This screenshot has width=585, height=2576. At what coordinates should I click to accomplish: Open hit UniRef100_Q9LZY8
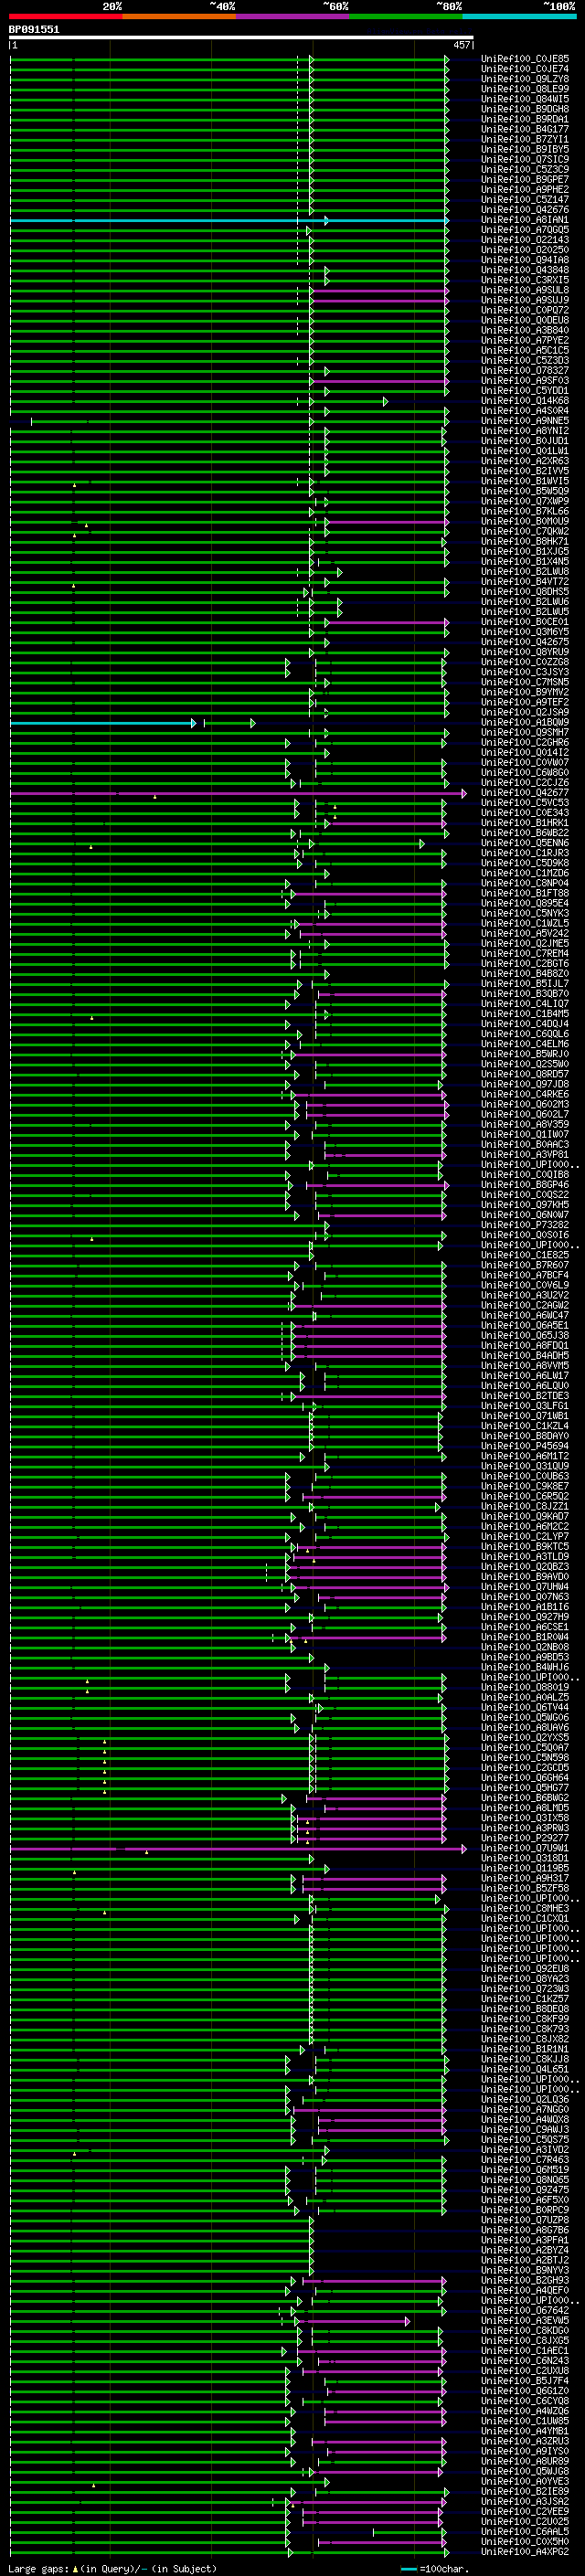tap(525, 79)
